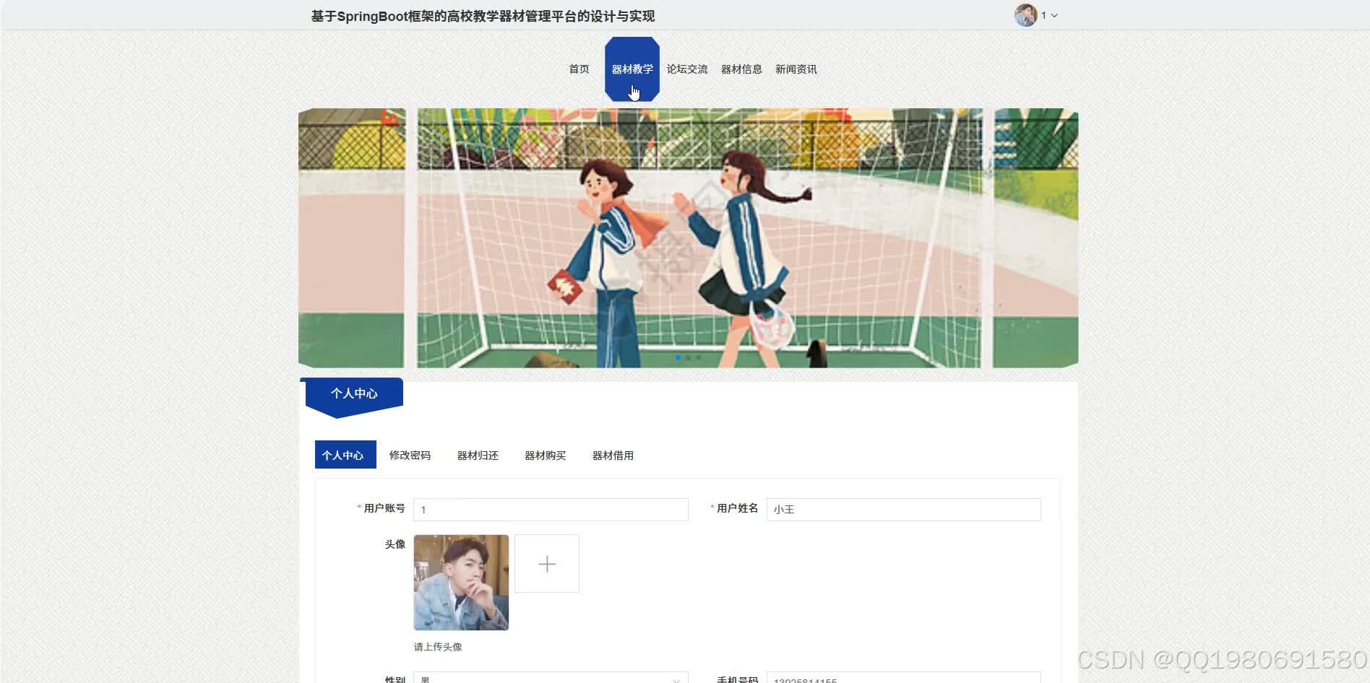The image size is (1370, 683).
Task: Click the site title 基于SpringBoot框架的高校教学器材管理平台
Action: [483, 15]
